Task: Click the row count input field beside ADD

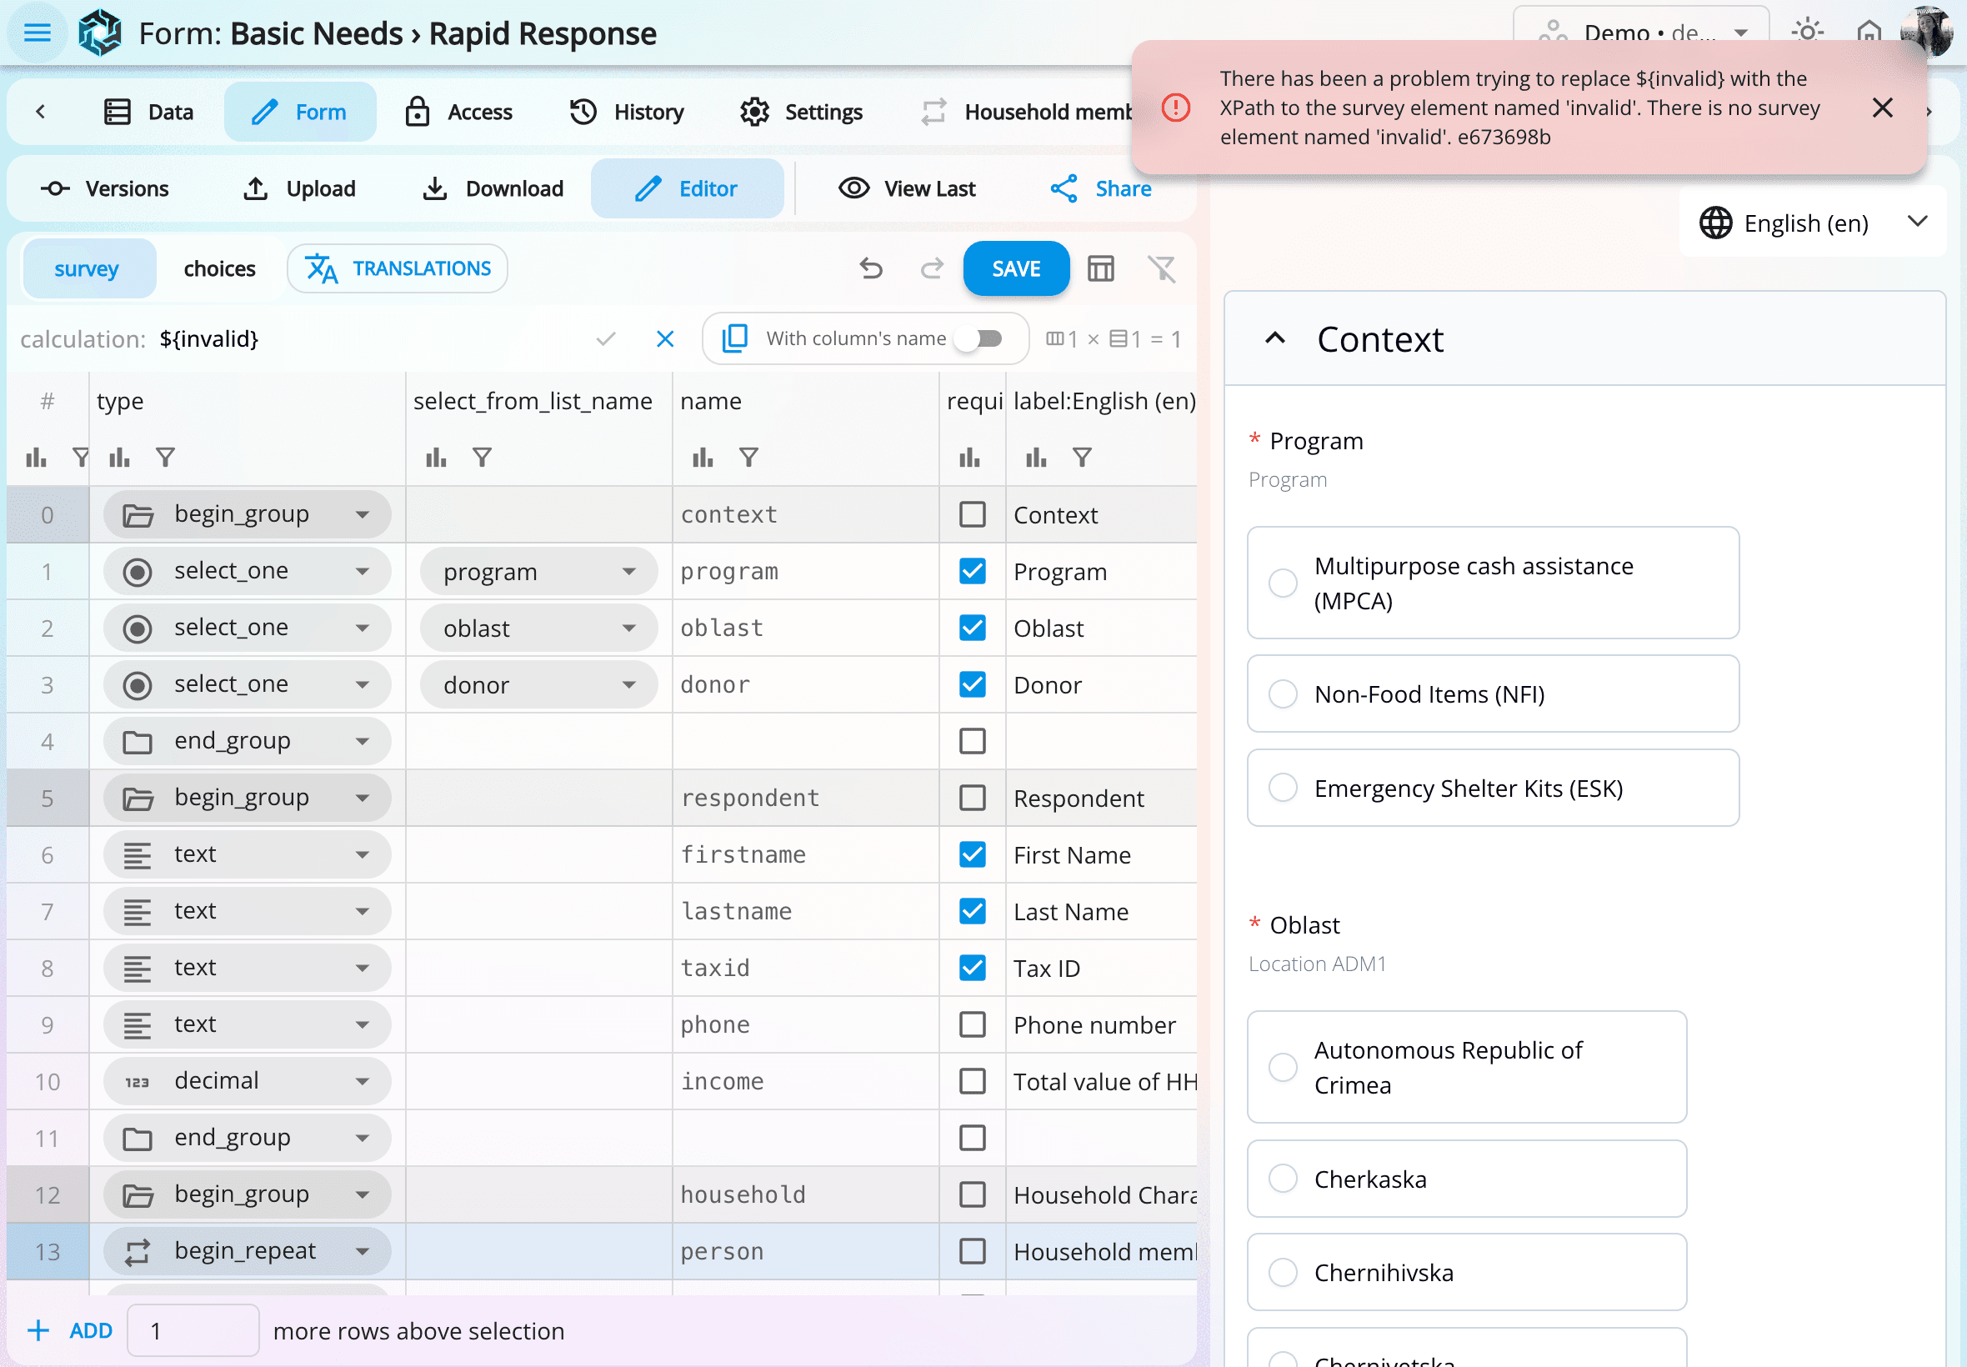Action: click(192, 1330)
